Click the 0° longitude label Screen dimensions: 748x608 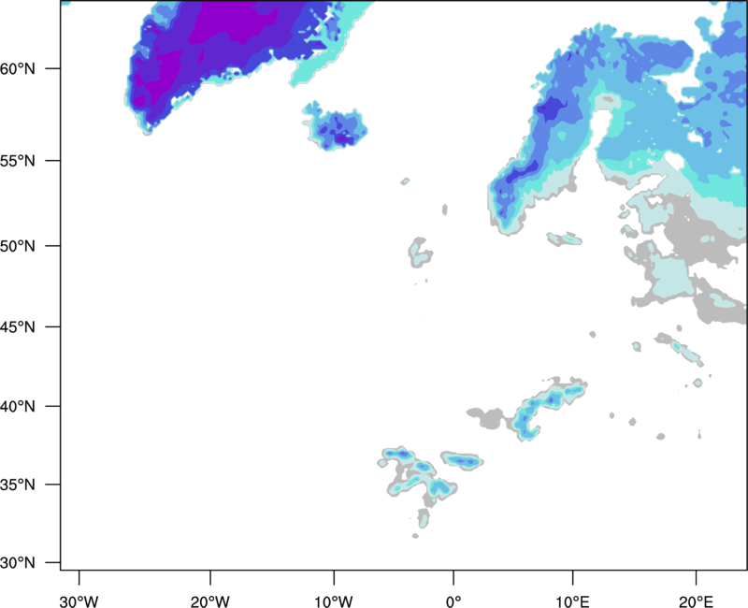point(453,601)
